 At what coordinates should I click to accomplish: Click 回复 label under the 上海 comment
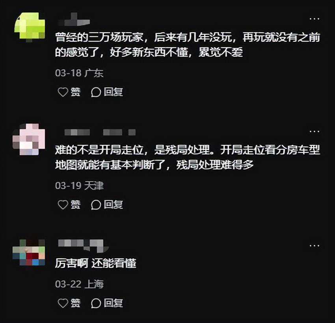[114, 303]
